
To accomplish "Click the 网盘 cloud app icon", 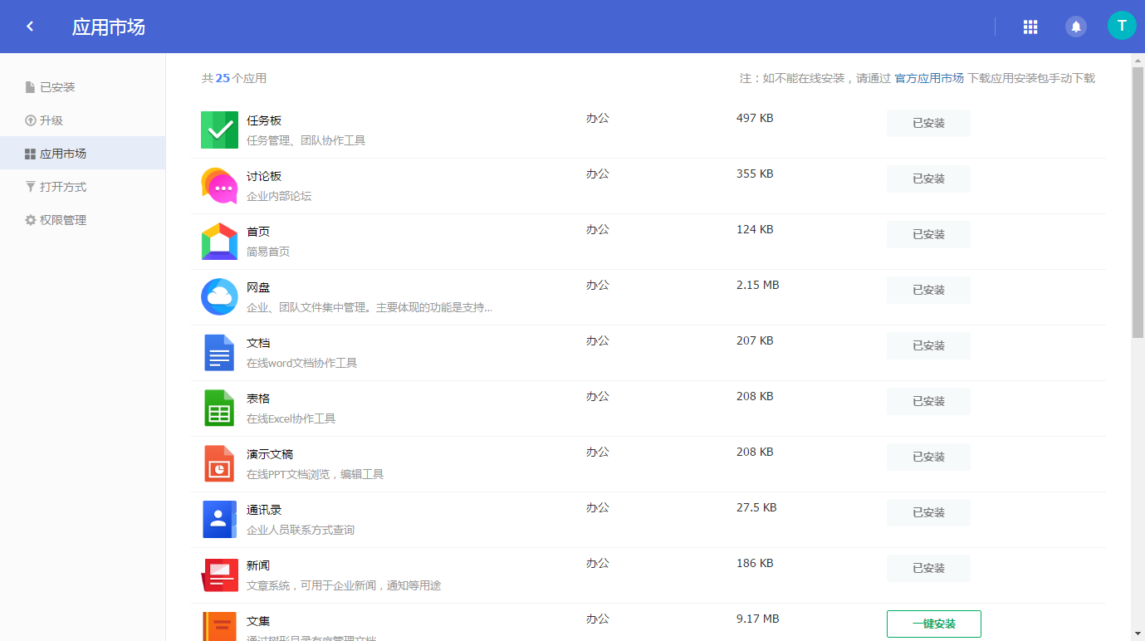I will 219,297.
